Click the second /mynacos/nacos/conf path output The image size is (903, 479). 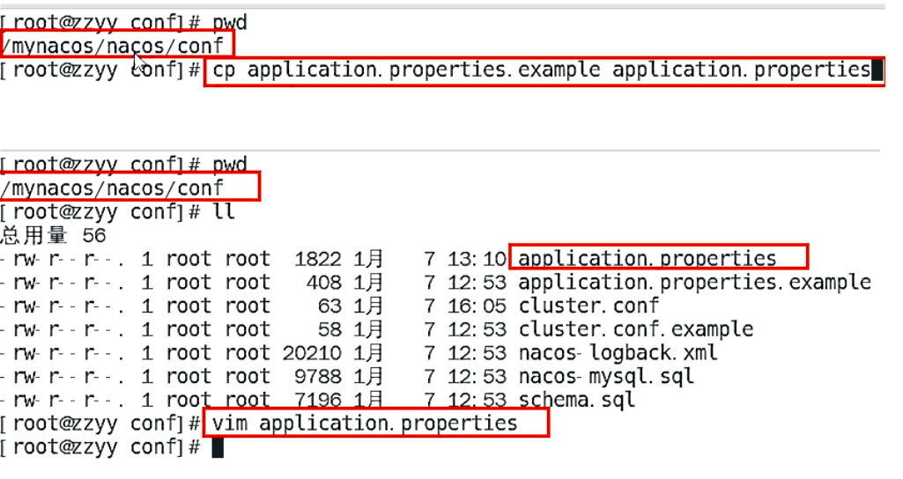pos(113,188)
